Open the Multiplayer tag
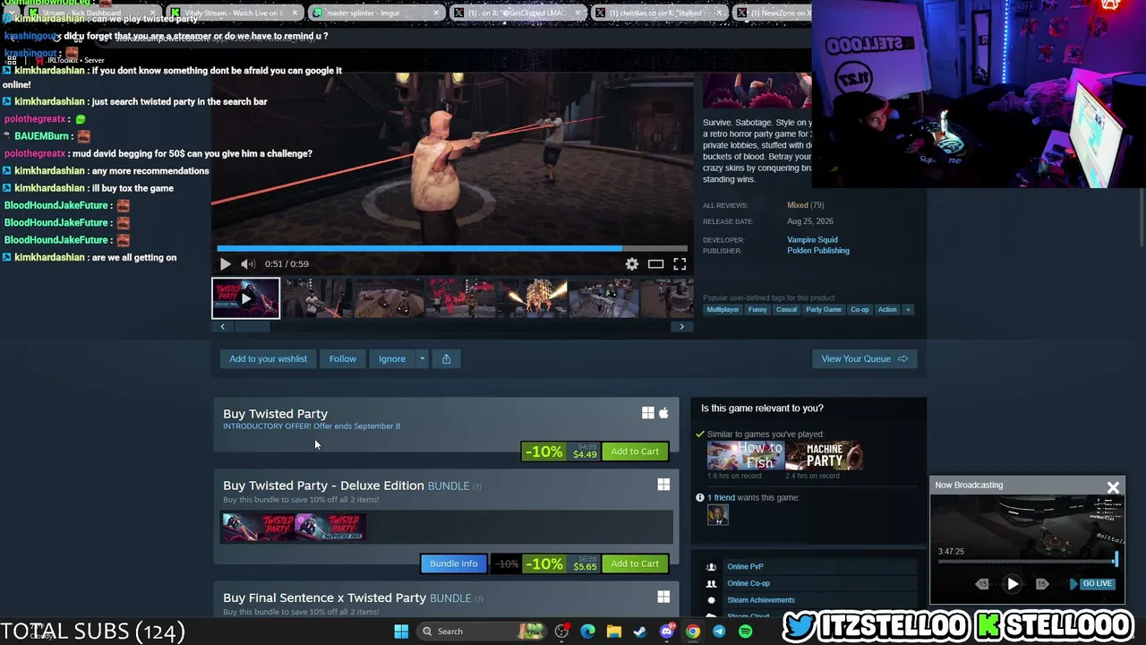The width and height of the screenshot is (1146, 645). [x=723, y=310]
